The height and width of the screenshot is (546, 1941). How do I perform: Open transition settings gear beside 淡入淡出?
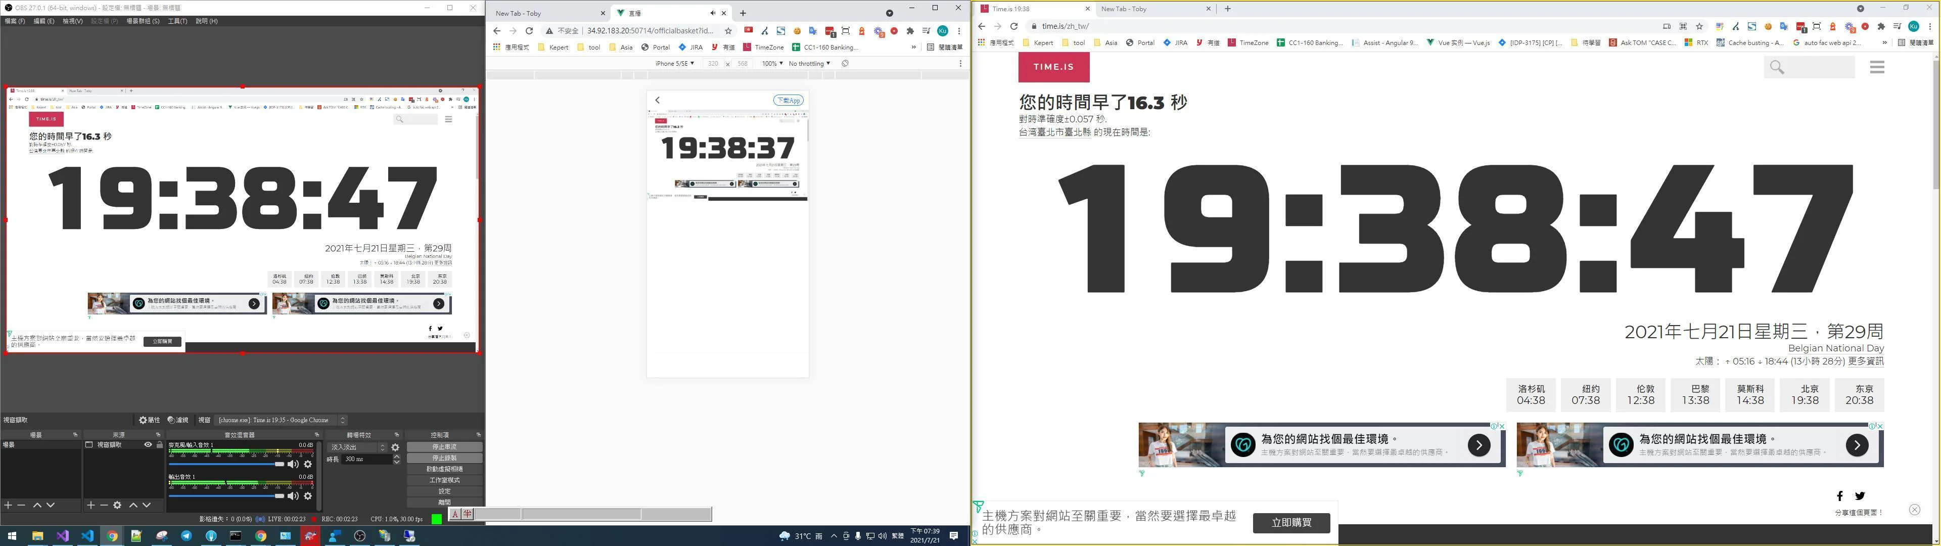pyautogui.click(x=395, y=447)
